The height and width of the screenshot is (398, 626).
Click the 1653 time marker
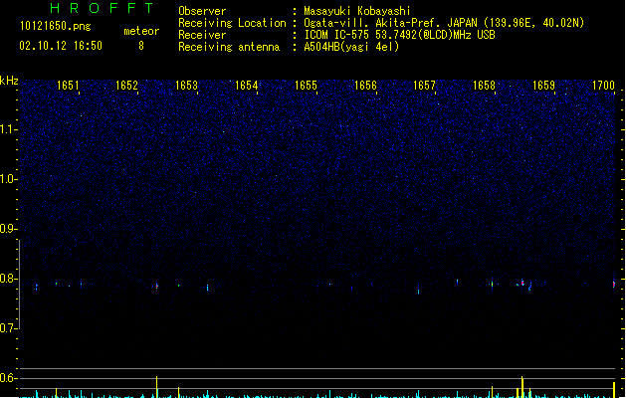(186, 86)
